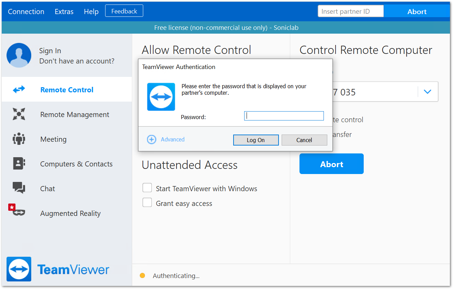This screenshot has height=289, width=453.
Task: Click the Meeting people icon
Action: click(19, 139)
